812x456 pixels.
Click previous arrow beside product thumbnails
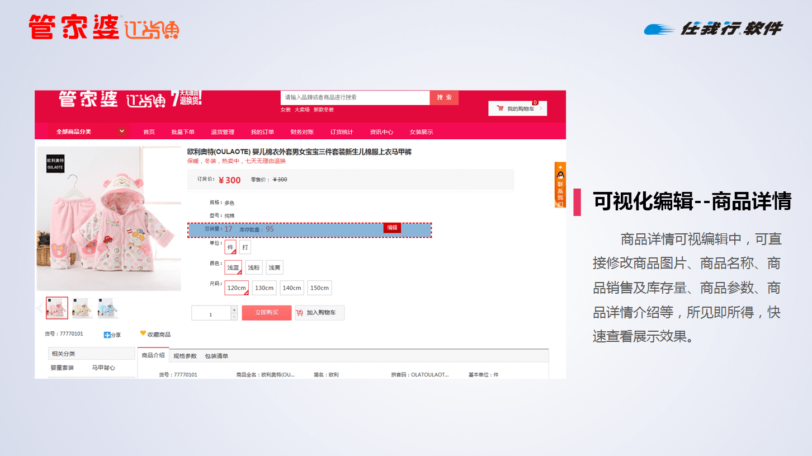(x=39, y=308)
